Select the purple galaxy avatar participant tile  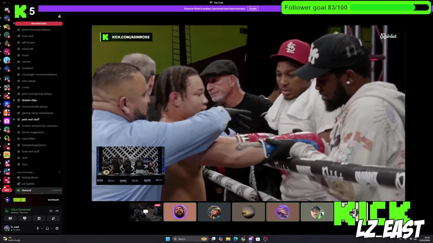[283, 212]
